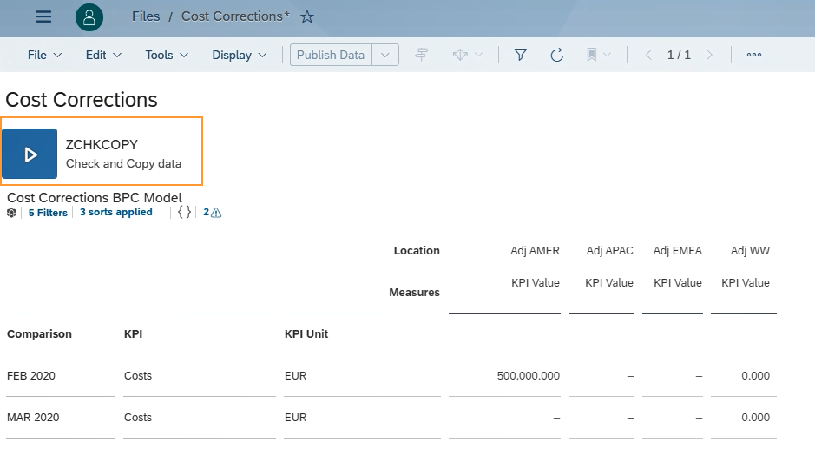Click the page heading Cost Corrections
This screenshot has width=815, height=462.
(x=81, y=100)
